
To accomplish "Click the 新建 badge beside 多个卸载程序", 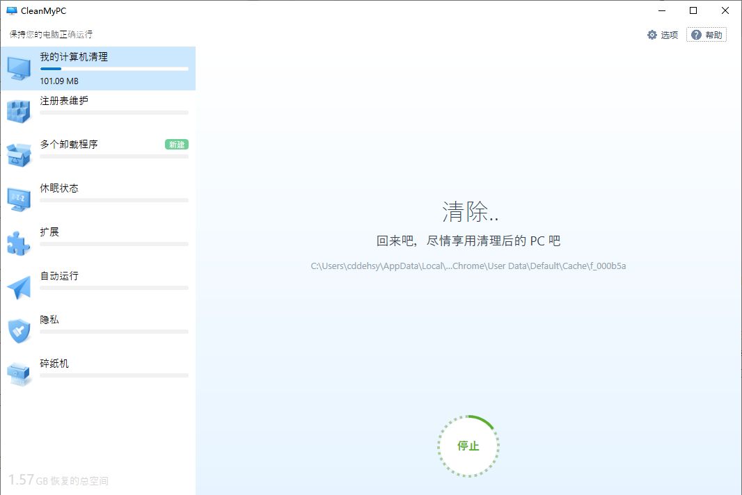I will point(177,144).
